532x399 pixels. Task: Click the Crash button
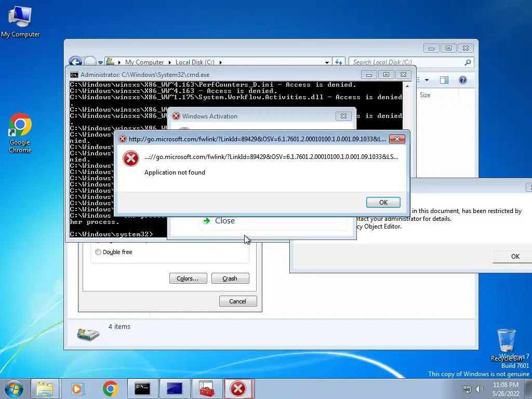point(230,278)
